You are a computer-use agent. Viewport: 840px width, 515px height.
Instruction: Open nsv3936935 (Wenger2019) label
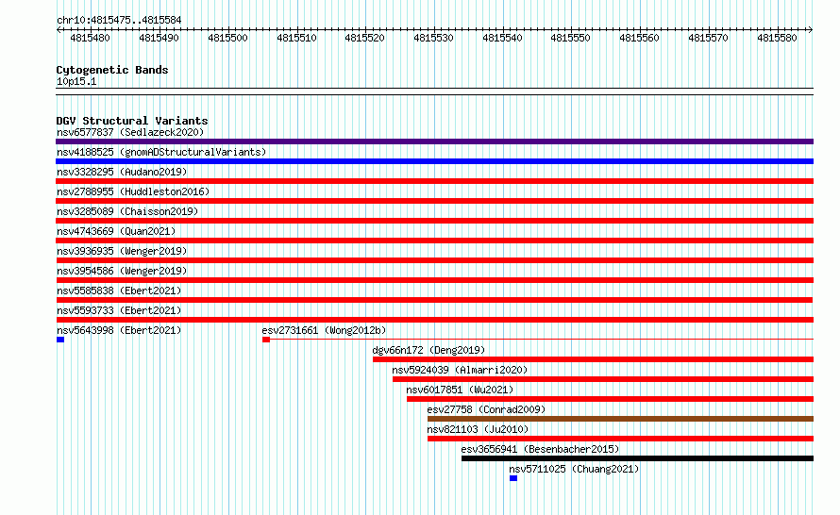(122, 251)
